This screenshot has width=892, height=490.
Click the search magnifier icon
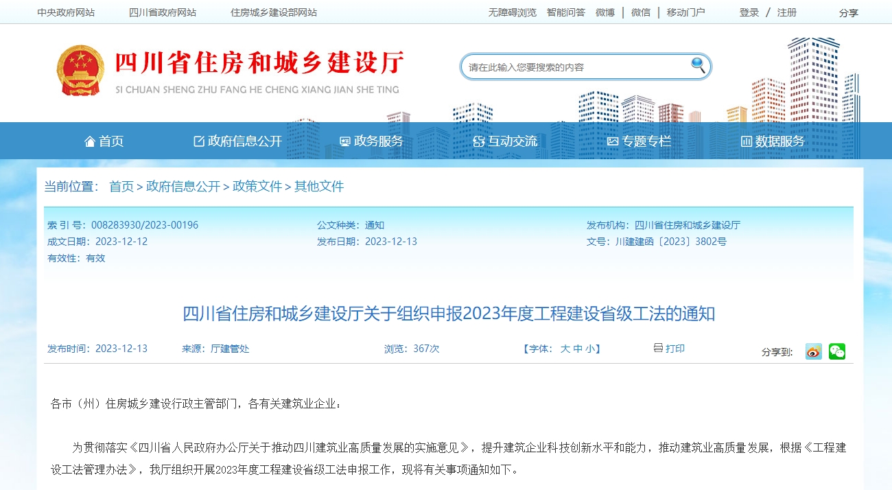(x=698, y=65)
